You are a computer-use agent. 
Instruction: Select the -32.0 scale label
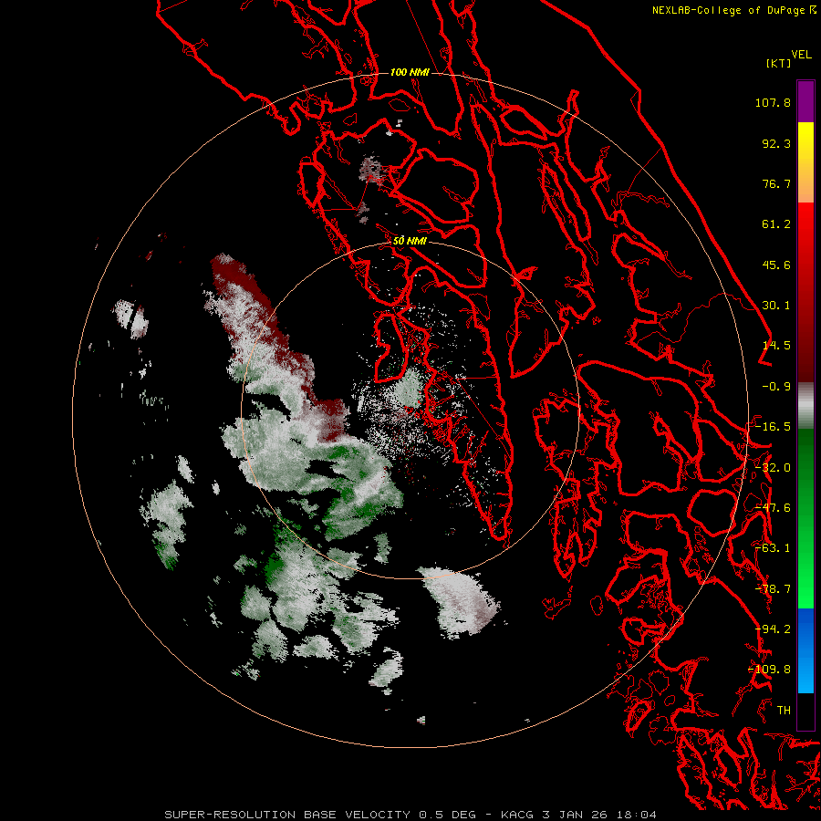(x=773, y=468)
